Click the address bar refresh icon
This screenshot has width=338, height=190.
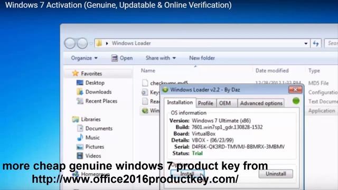pyautogui.click(x=316, y=43)
